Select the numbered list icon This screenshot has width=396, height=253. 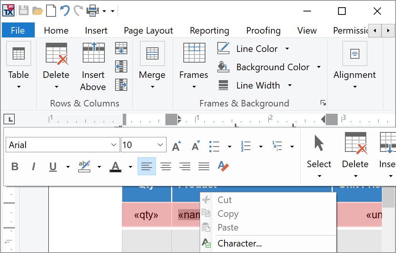pyautogui.click(x=246, y=145)
